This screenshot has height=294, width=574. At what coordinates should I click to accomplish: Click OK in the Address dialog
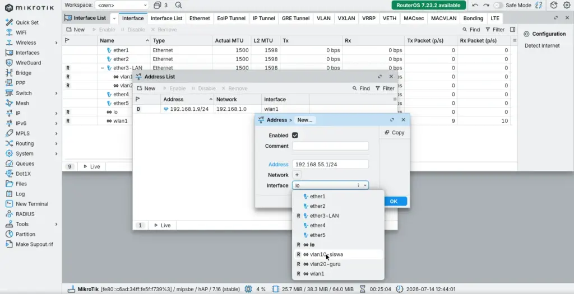[x=394, y=201]
